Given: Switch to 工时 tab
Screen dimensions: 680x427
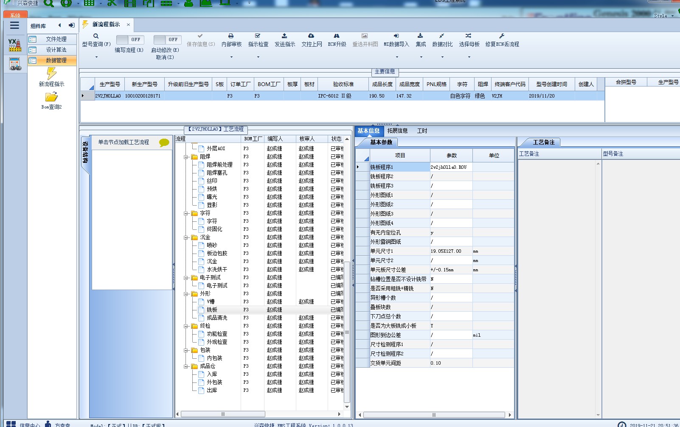Looking at the screenshot, I should tap(422, 131).
